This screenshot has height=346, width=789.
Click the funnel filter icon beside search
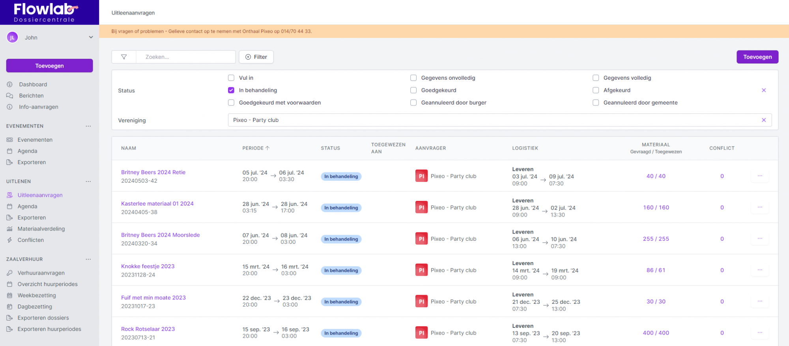coord(124,57)
